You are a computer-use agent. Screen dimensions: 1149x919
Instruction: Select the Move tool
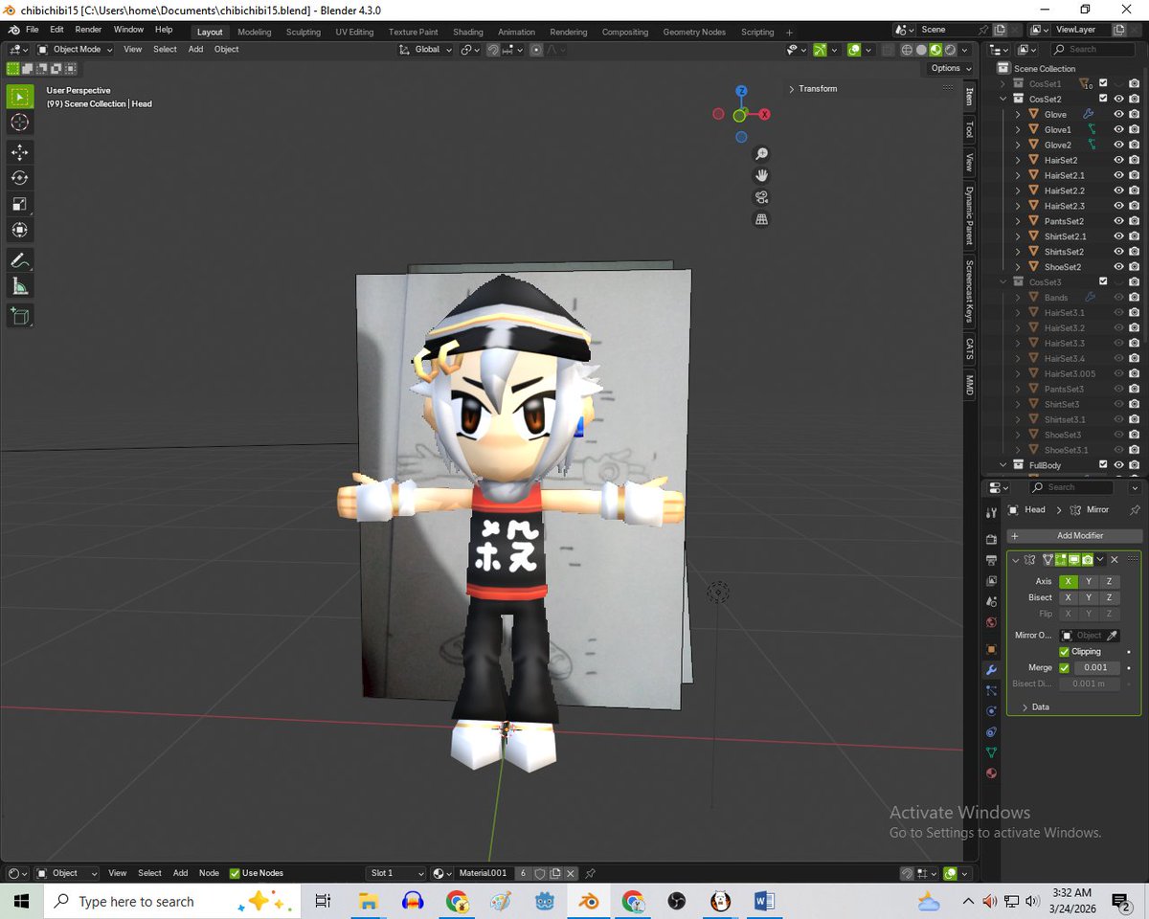19,152
